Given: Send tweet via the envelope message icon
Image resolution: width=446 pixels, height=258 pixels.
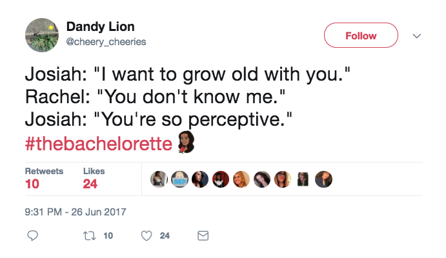Looking at the screenshot, I should (x=203, y=235).
